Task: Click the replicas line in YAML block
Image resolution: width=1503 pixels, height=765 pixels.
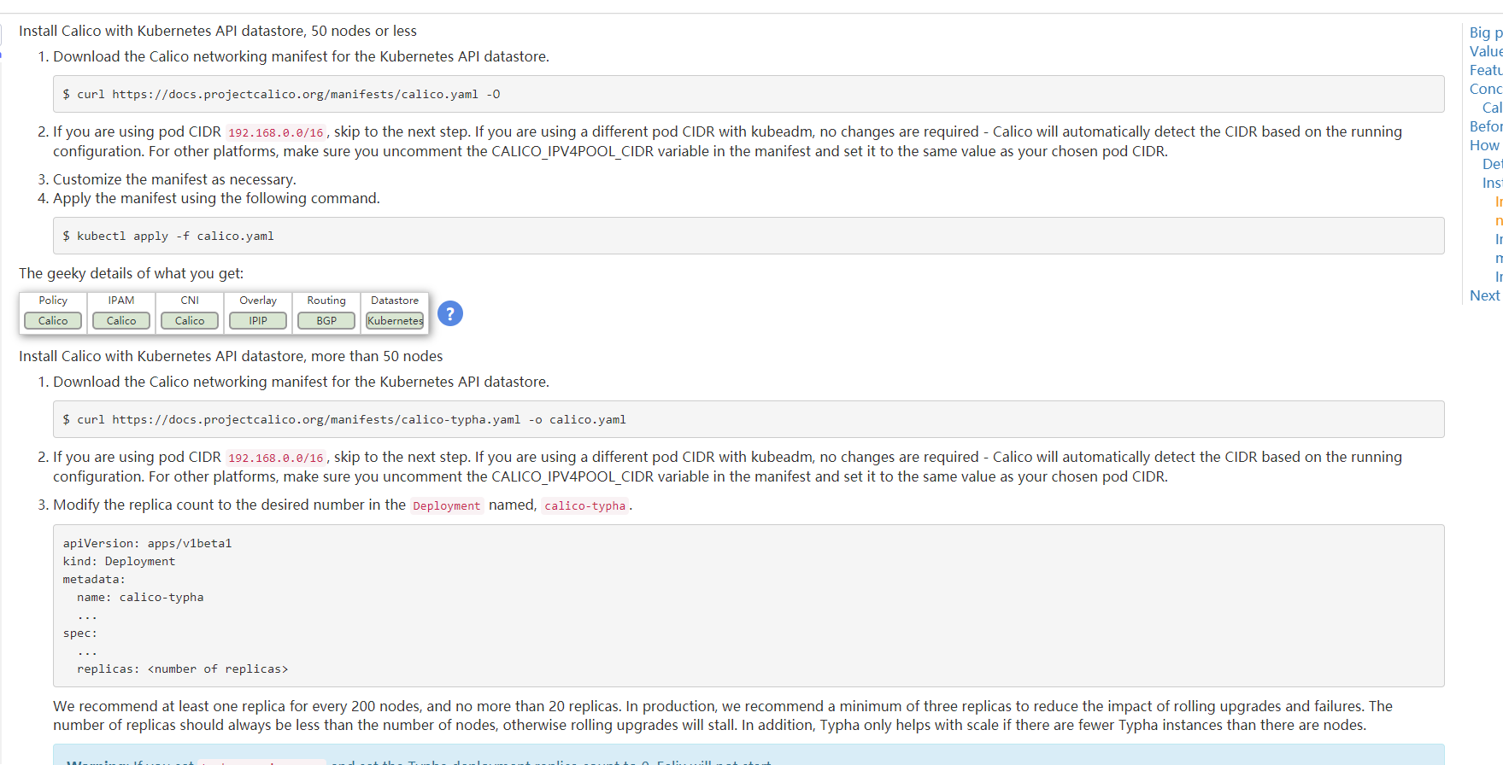Action: coord(182,669)
